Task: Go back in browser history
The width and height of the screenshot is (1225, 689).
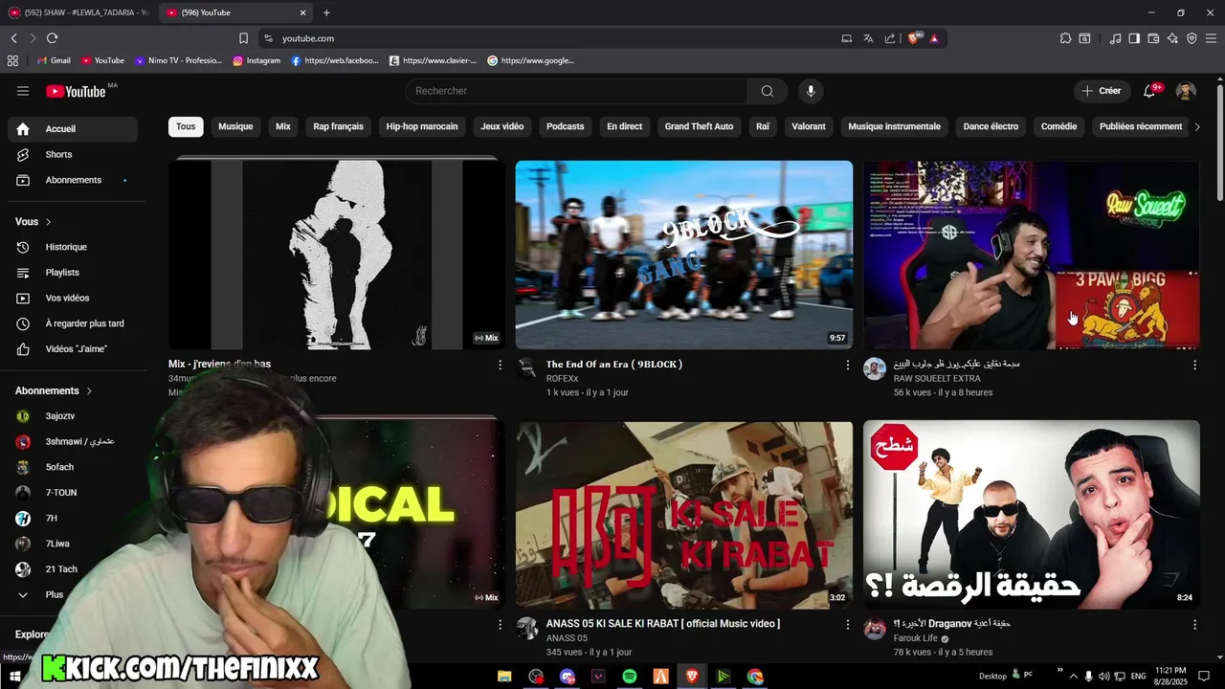Action: click(x=13, y=38)
